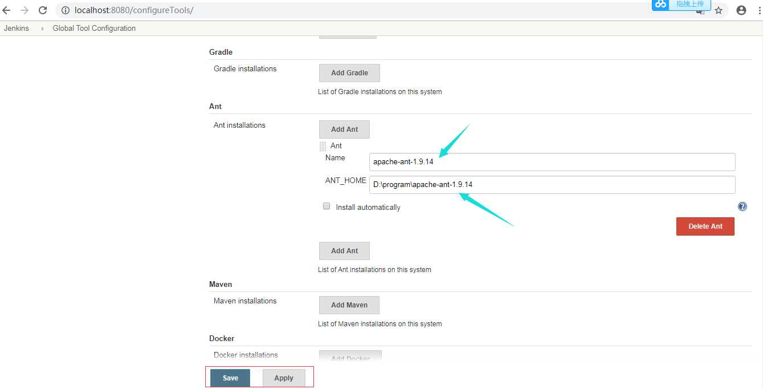Focus the ANT_HOME path field
Image resolution: width=763 pixels, height=389 pixels.
[x=552, y=185]
